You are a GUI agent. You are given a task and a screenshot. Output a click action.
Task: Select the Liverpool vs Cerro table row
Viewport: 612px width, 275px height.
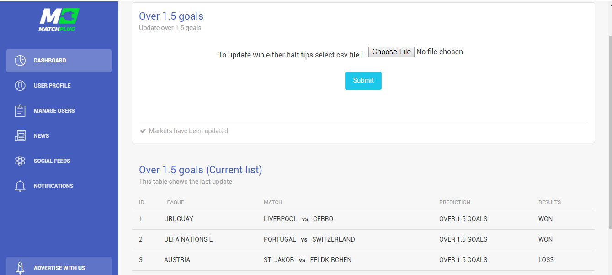[x=363, y=219]
